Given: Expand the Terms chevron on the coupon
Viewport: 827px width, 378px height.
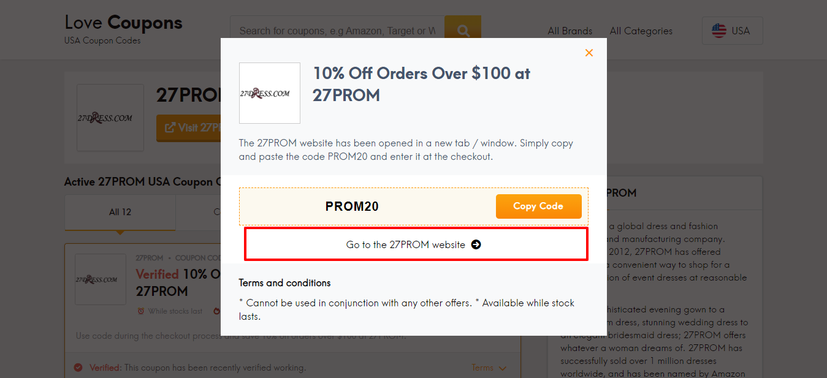Looking at the screenshot, I should click(x=503, y=368).
